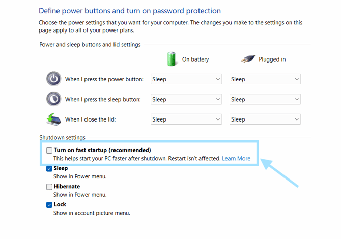Click the Turn on fast startup label
Screen dimensions: 341x239
pos(102,150)
